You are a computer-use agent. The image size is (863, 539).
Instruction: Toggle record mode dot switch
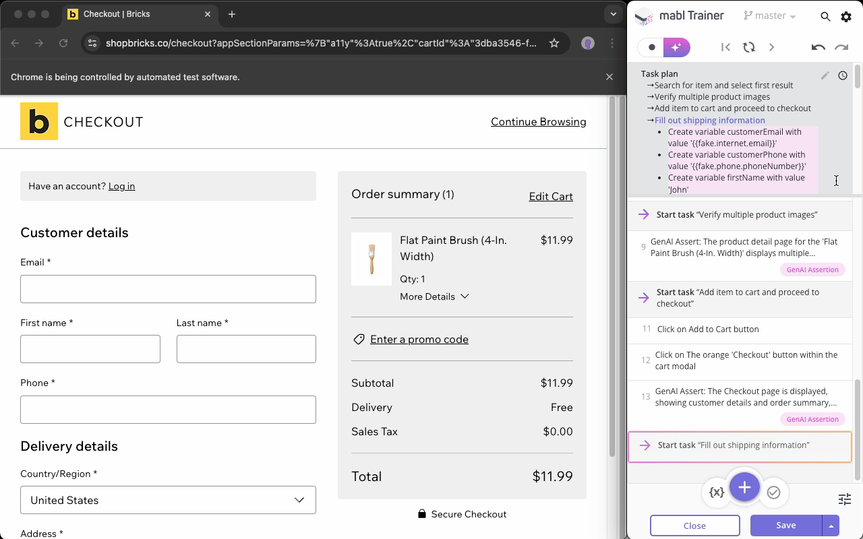click(651, 47)
